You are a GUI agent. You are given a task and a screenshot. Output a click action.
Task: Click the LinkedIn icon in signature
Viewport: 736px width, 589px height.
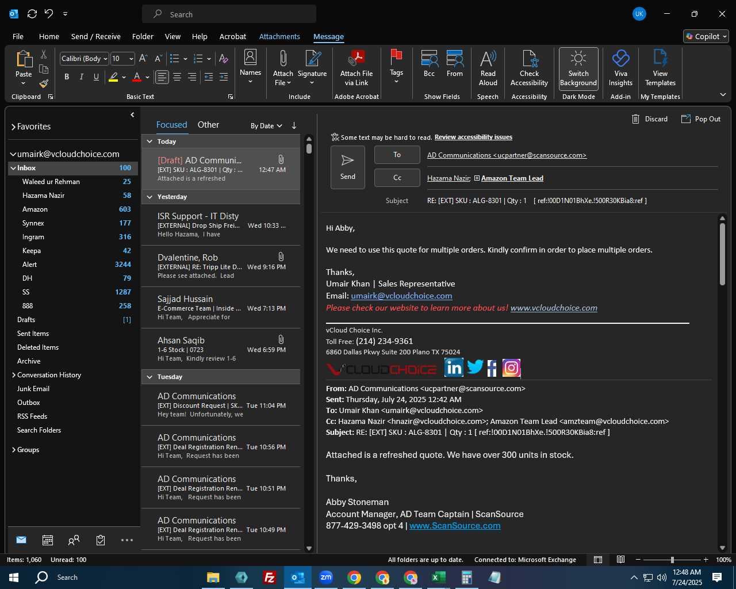coord(454,368)
